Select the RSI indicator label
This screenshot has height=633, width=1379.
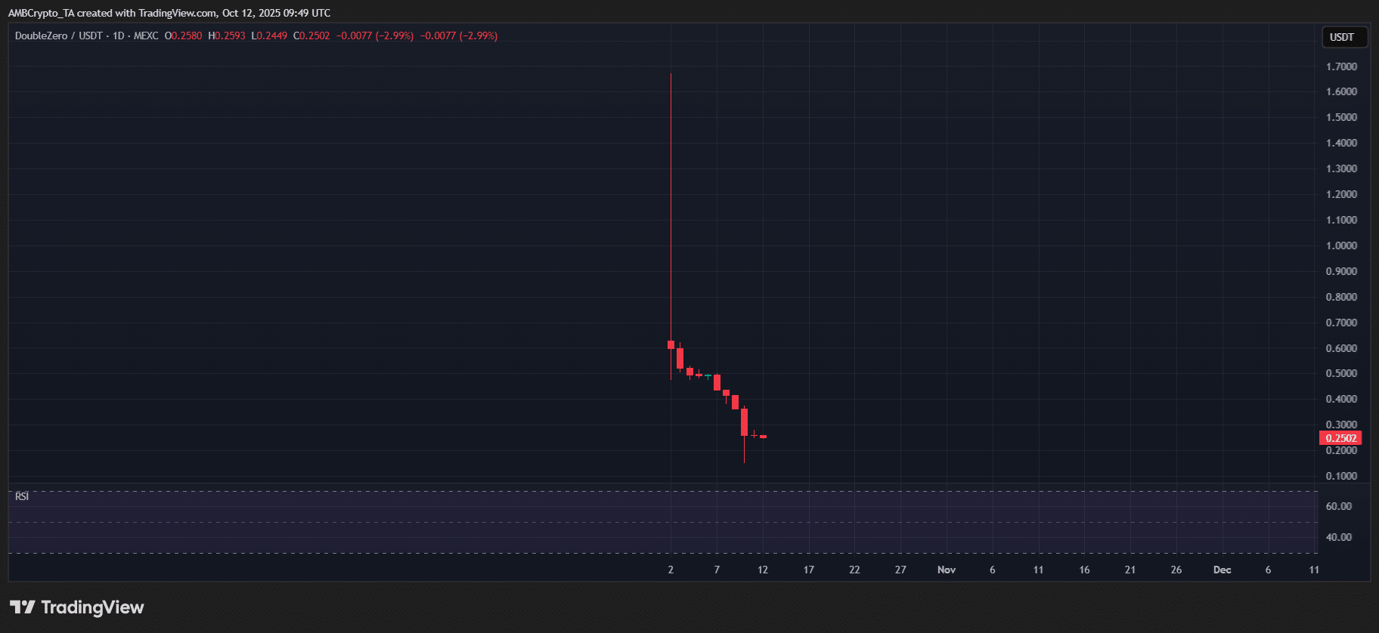[x=22, y=496]
